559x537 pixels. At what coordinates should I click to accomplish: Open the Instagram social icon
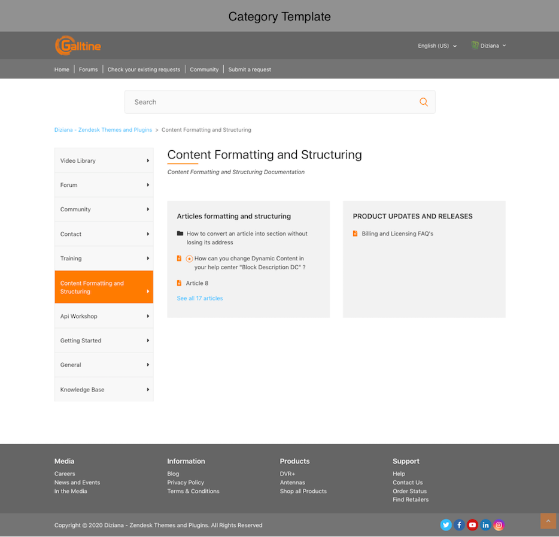coord(499,525)
